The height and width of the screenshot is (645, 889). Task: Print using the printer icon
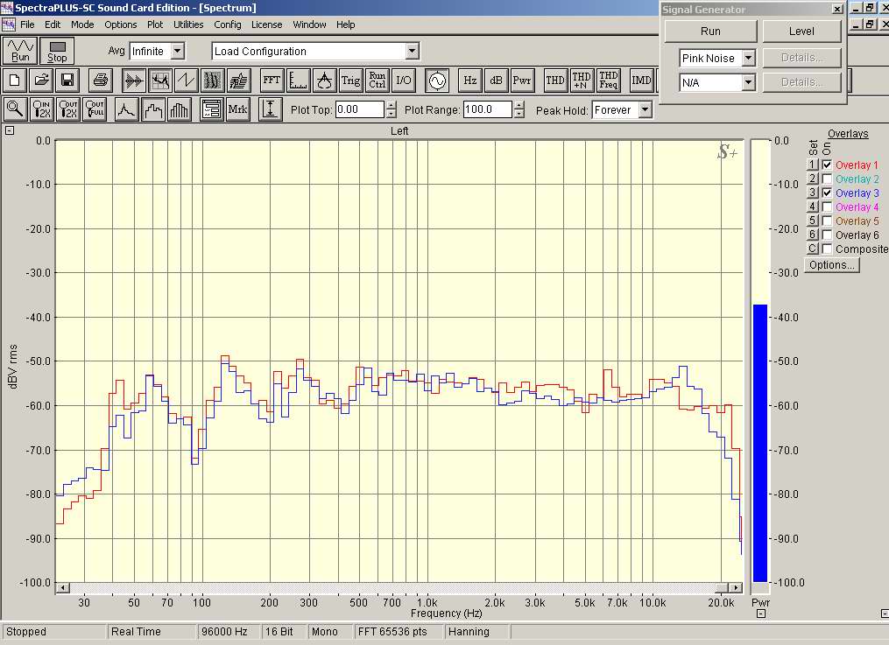[101, 81]
